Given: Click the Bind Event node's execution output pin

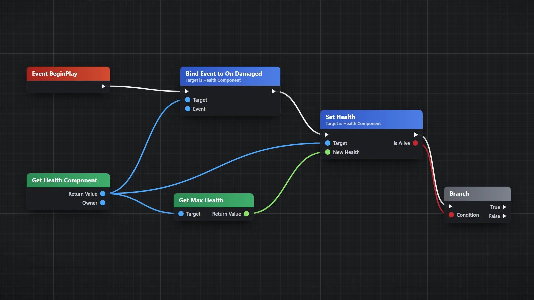Looking at the screenshot, I should tap(274, 91).
